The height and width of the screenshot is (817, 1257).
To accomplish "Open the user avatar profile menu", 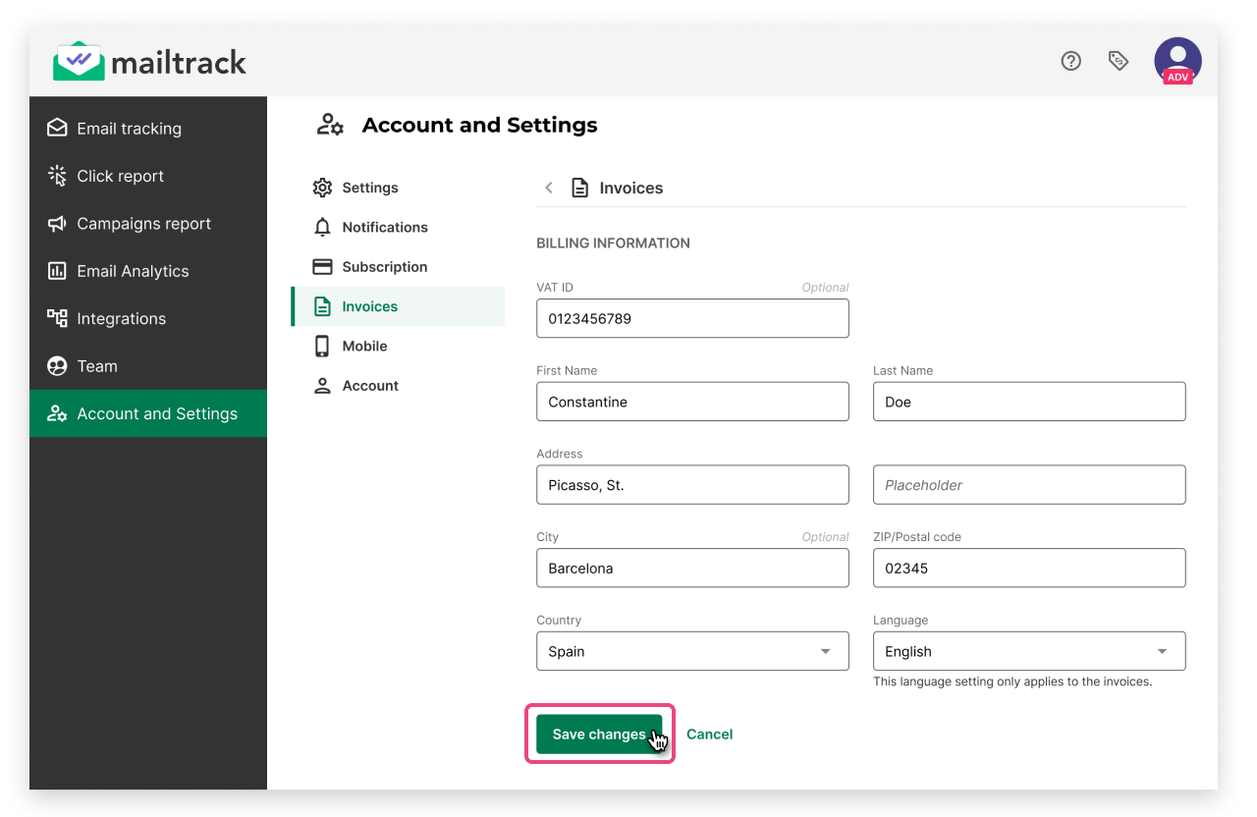I will 1177,61.
